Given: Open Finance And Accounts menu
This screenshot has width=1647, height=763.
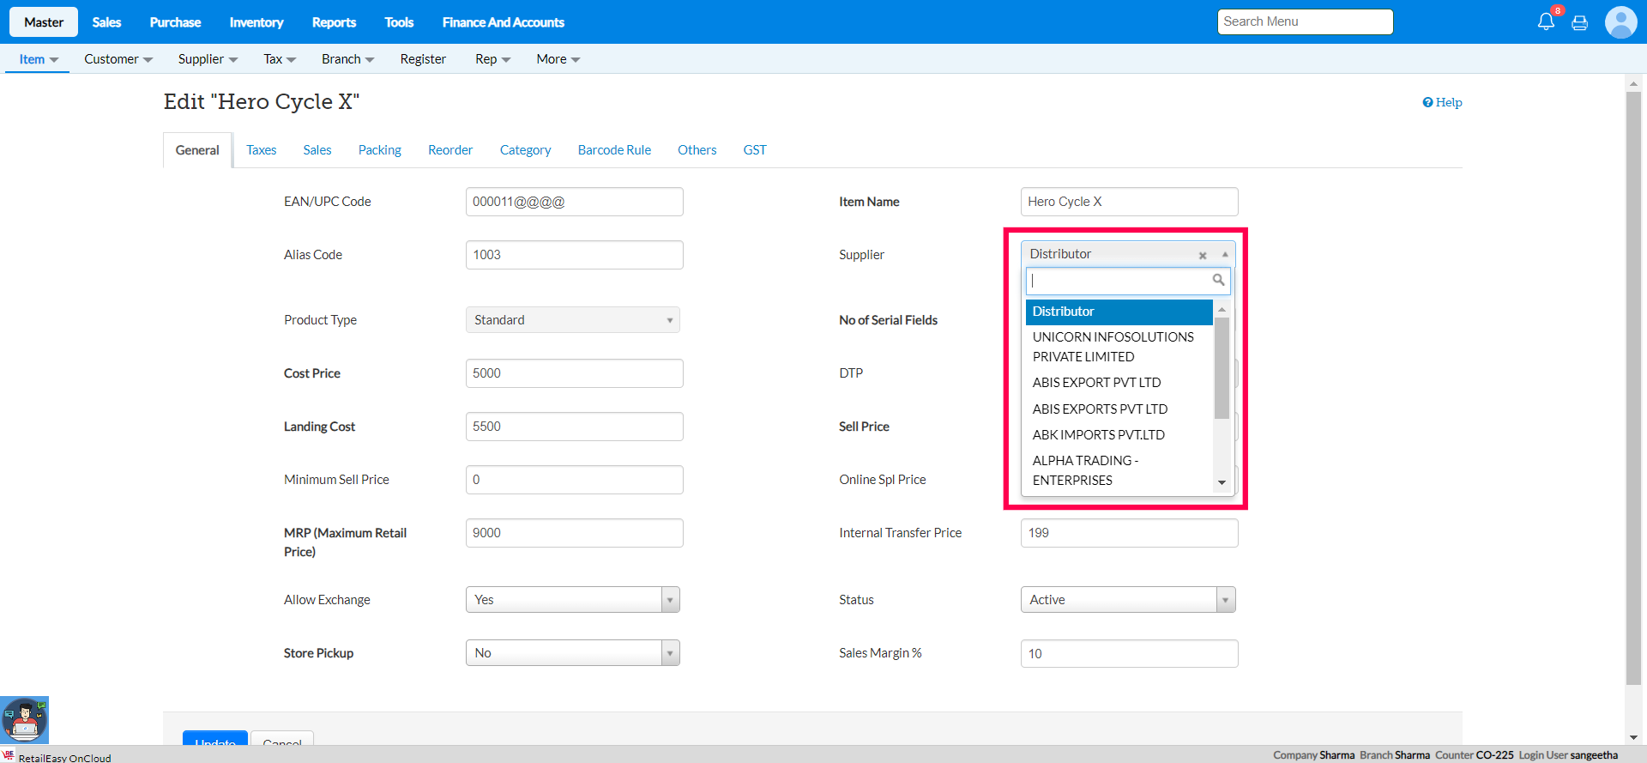Looking at the screenshot, I should click(503, 22).
